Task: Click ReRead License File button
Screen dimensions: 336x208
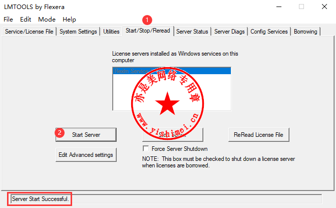Action: 259,135
